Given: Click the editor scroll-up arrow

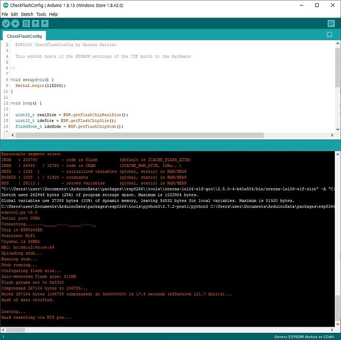Looking at the screenshot, I should pos(338,43).
